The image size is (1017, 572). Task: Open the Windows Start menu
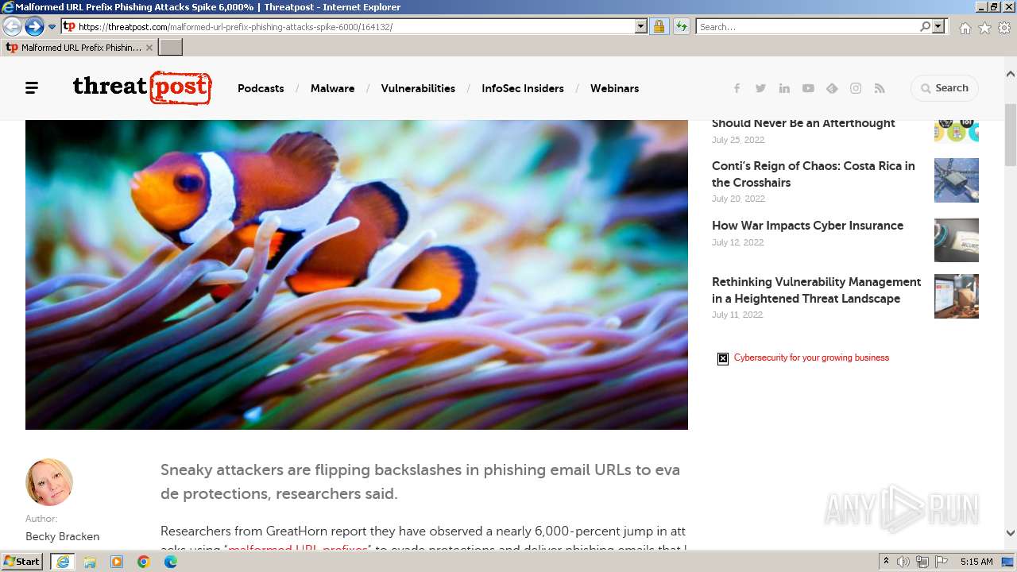tap(22, 562)
